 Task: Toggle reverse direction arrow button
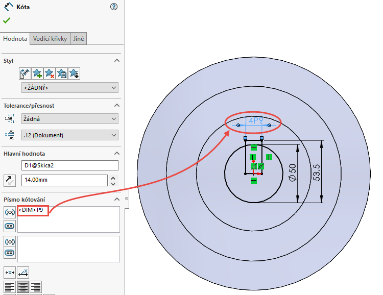(x=10, y=181)
